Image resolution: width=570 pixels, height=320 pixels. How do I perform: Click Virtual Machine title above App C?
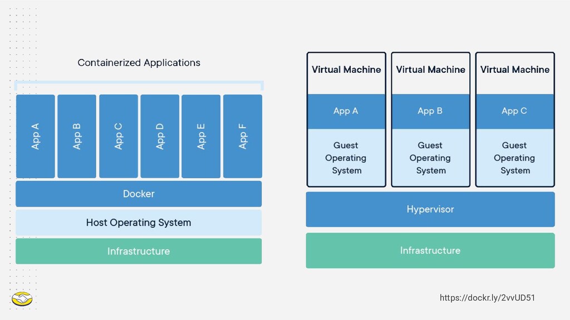coord(515,69)
